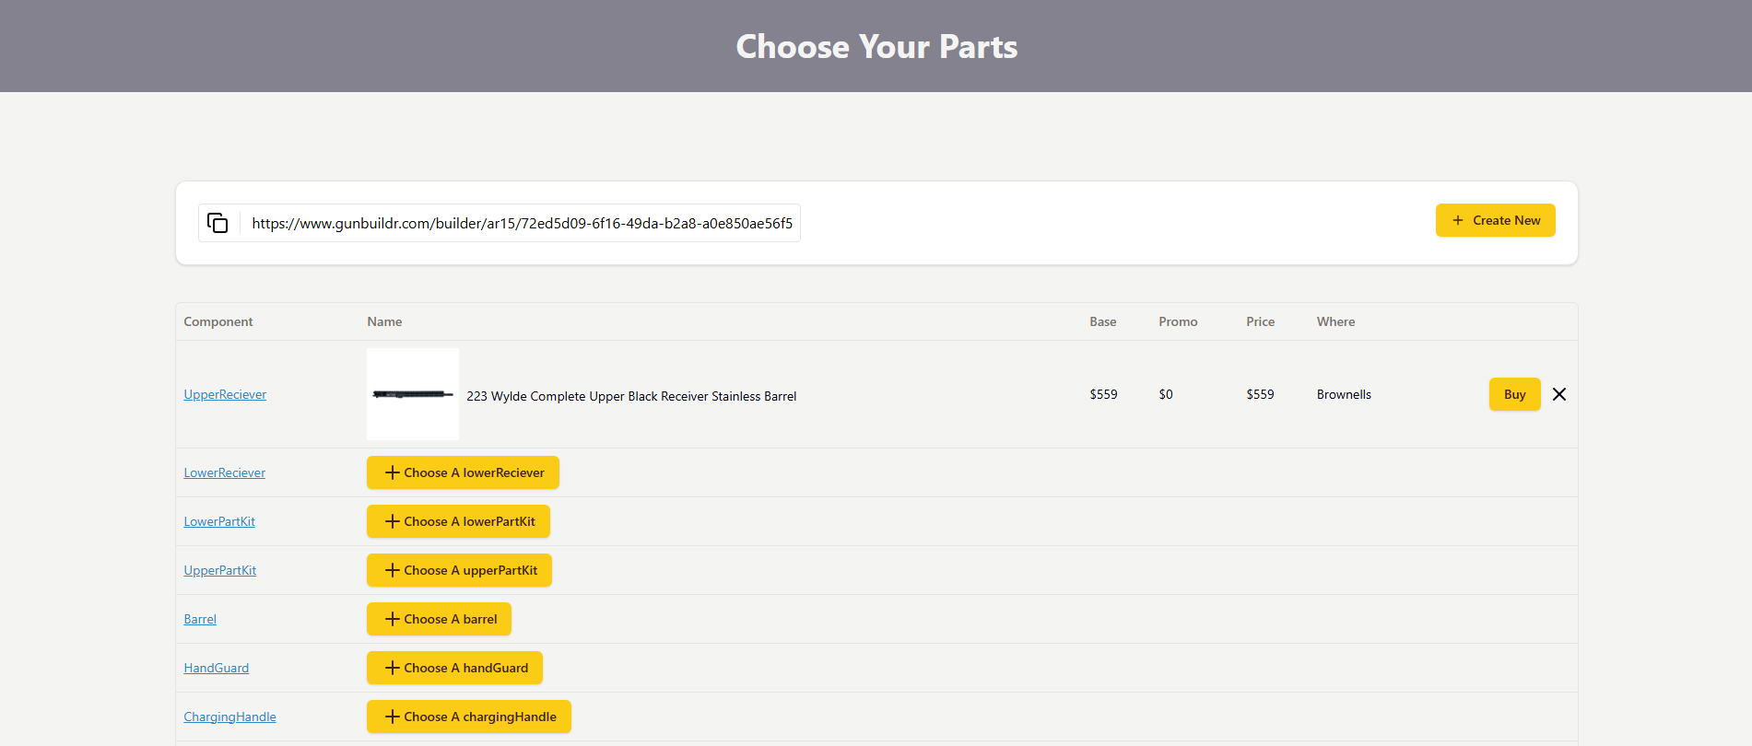Click Choose A lowerReciever button
Image resolution: width=1752 pixels, height=746 pixels.
click(x=463, y=472)
